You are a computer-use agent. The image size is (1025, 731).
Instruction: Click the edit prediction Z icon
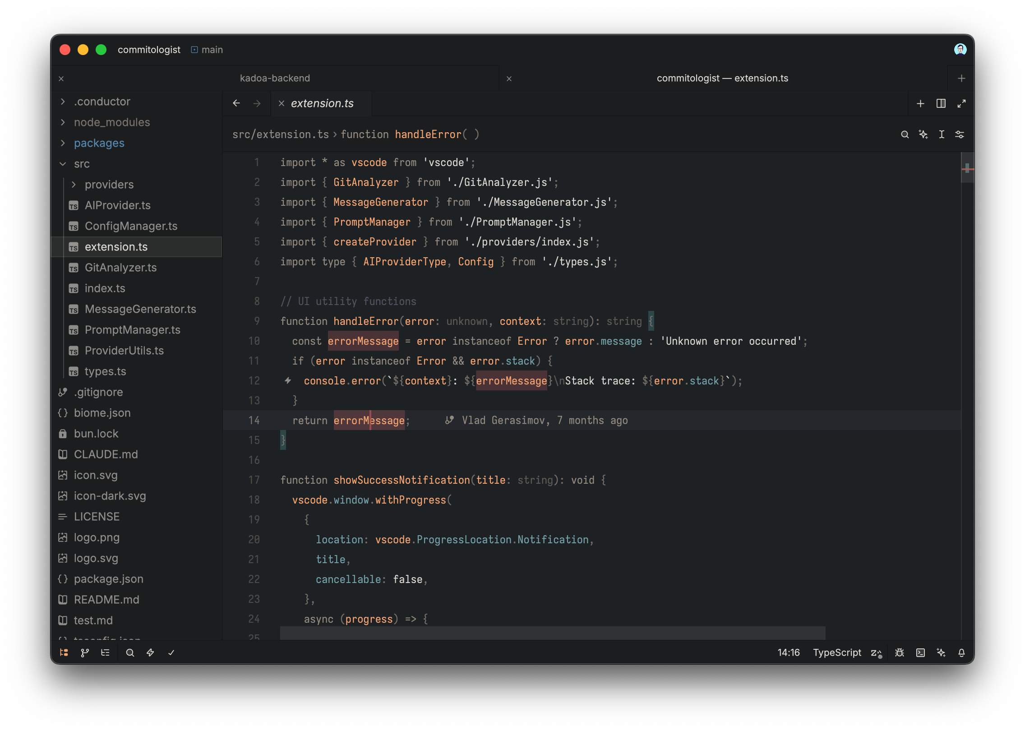pyautogui.click(x=876, y=653)
